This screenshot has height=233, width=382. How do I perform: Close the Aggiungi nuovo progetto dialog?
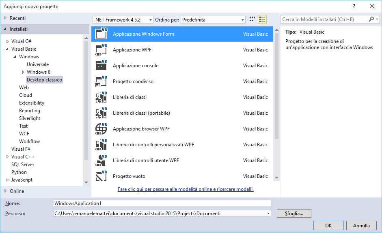tap(372, 6)
